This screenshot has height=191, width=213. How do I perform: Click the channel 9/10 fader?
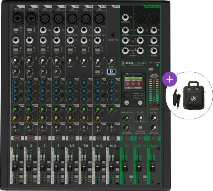tap(97, 166)
